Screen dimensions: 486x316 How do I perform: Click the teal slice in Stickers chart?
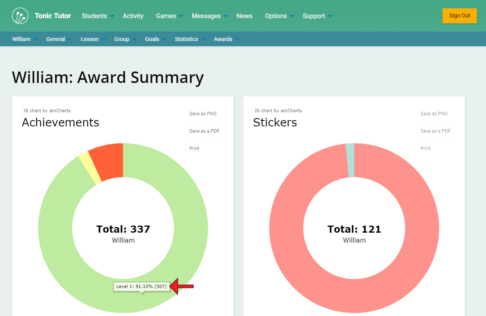tap(350, 160)
